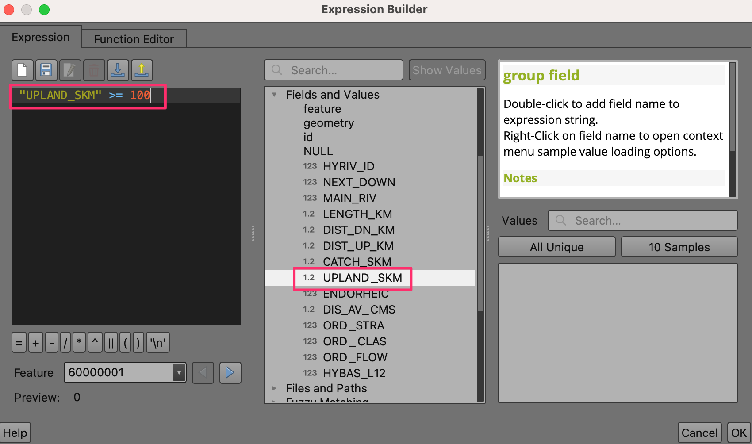Screen dimensions: 752x444
Task: Click the function list vertical scrollbar
Action: point(480,234)
